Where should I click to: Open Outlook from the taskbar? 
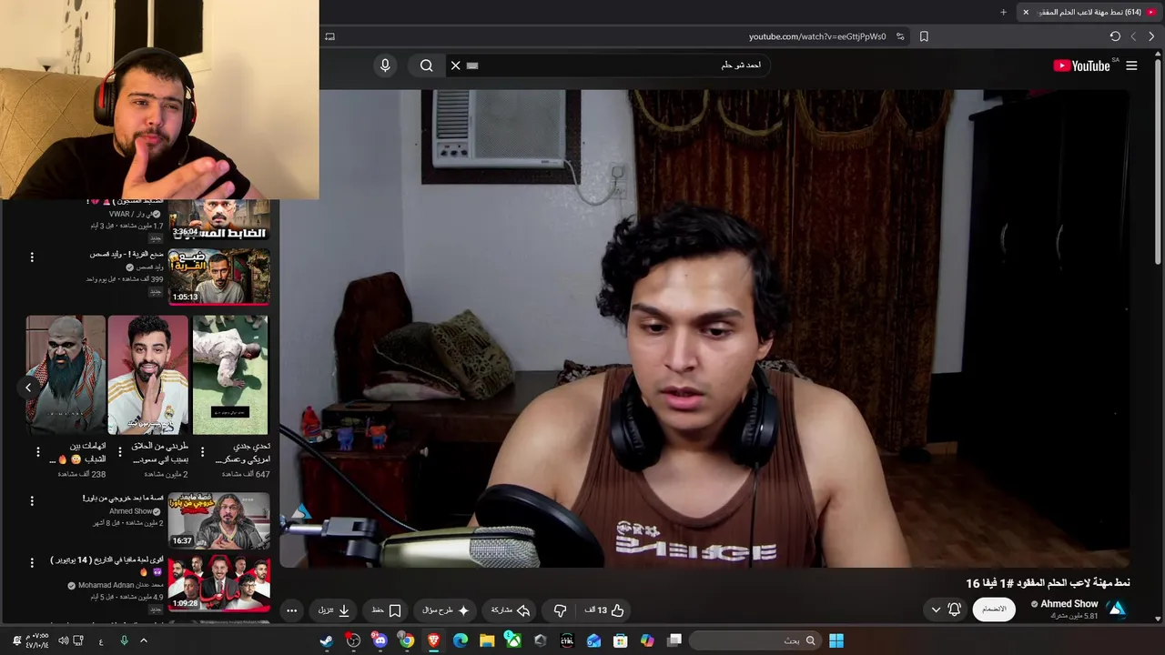[x=593, y=640]
